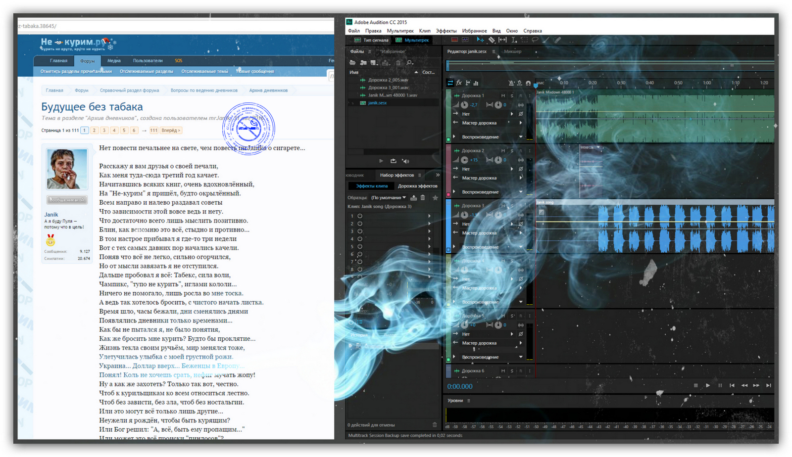The image size is (792, 457).
Task: Click the trash icon in the effects rack
Action: point(423,198)
